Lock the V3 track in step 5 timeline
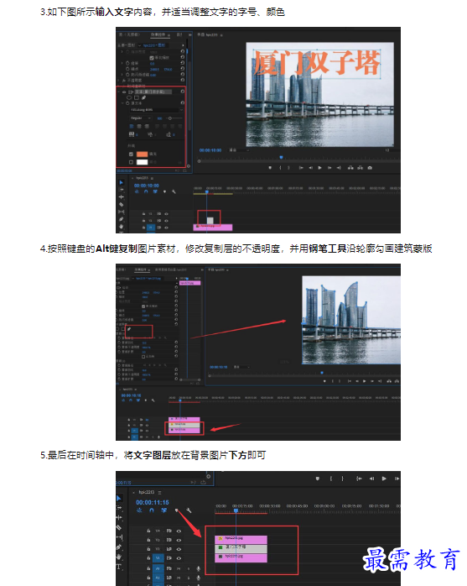This screenshot has width=467, height=586. [148, 540]
